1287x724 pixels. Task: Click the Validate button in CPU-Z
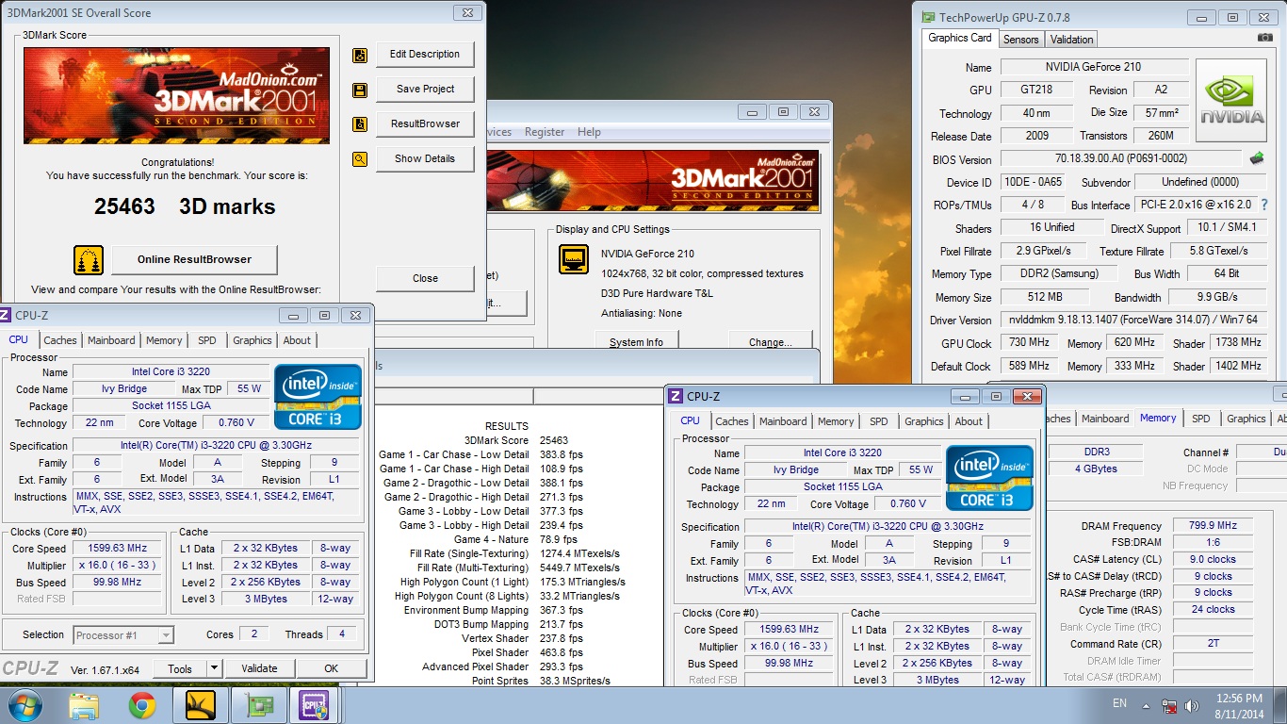coord(259,668)
